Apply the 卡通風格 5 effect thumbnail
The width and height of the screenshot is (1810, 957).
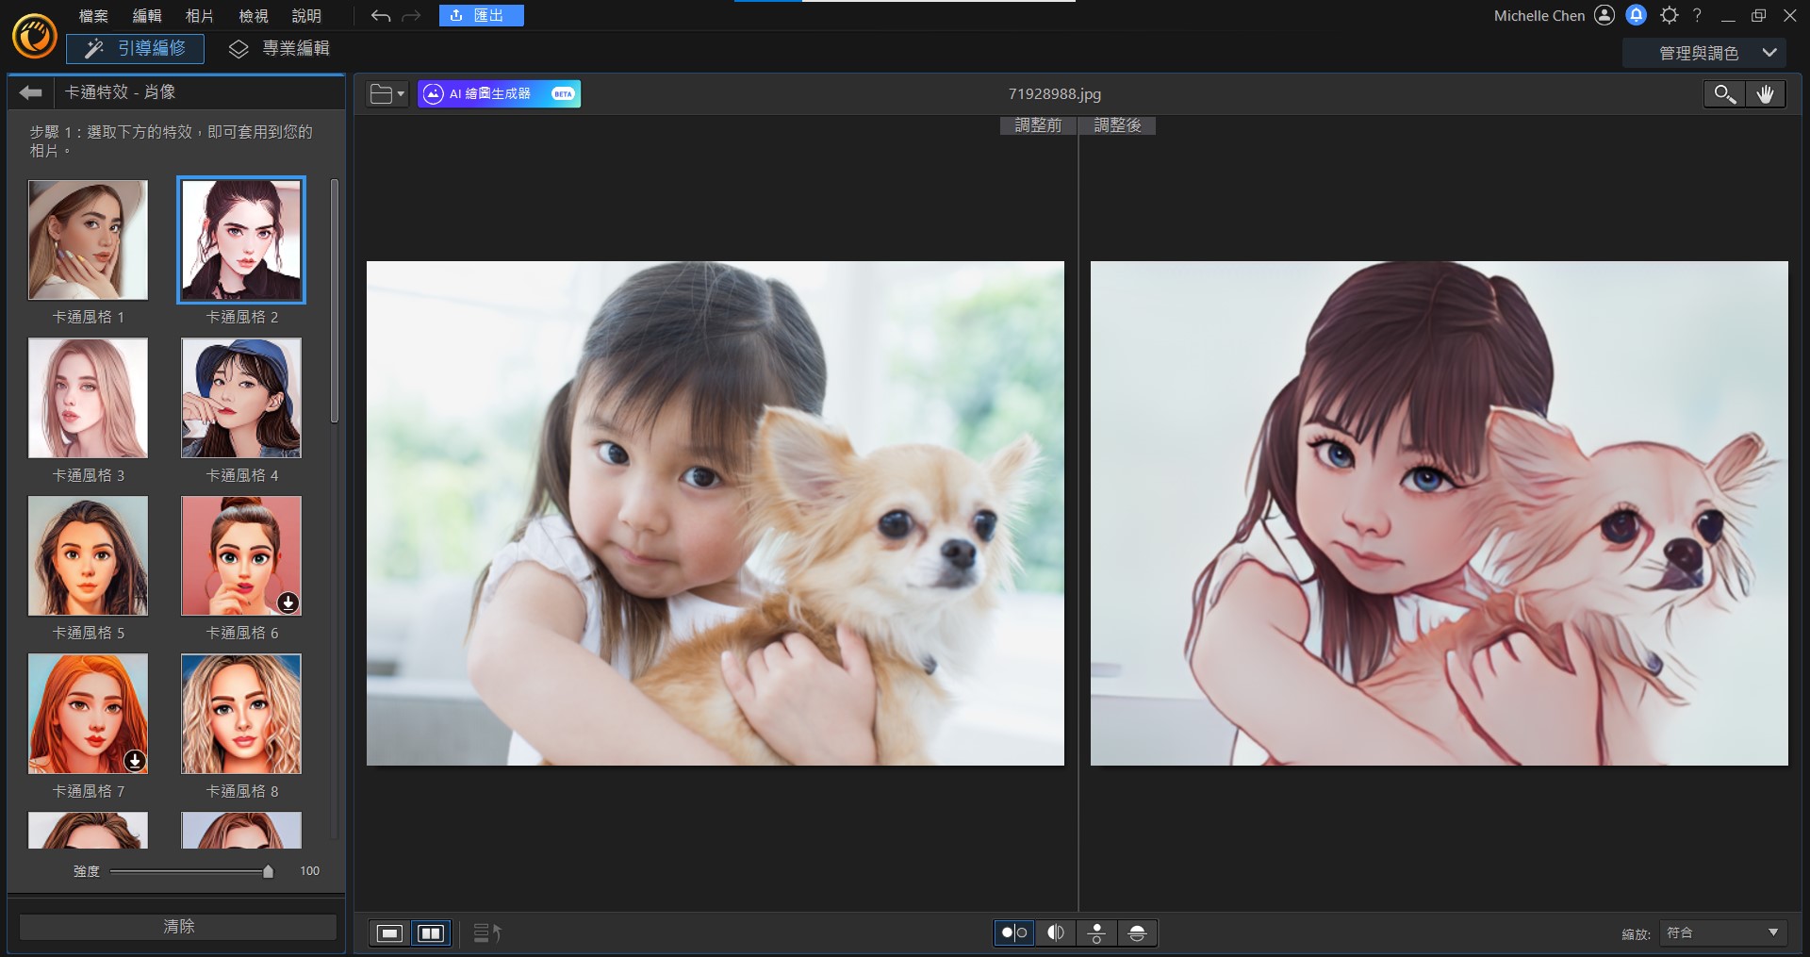pyautogui.click(x=88, y=556)
